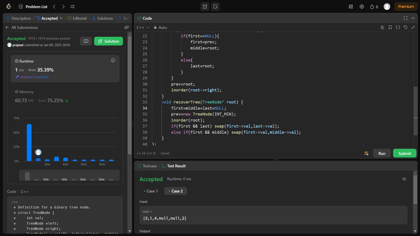Viewport: 420px width, 236px height.
Task: Toggle fullscreen for Code panel
Action: (x=406, y=18)
